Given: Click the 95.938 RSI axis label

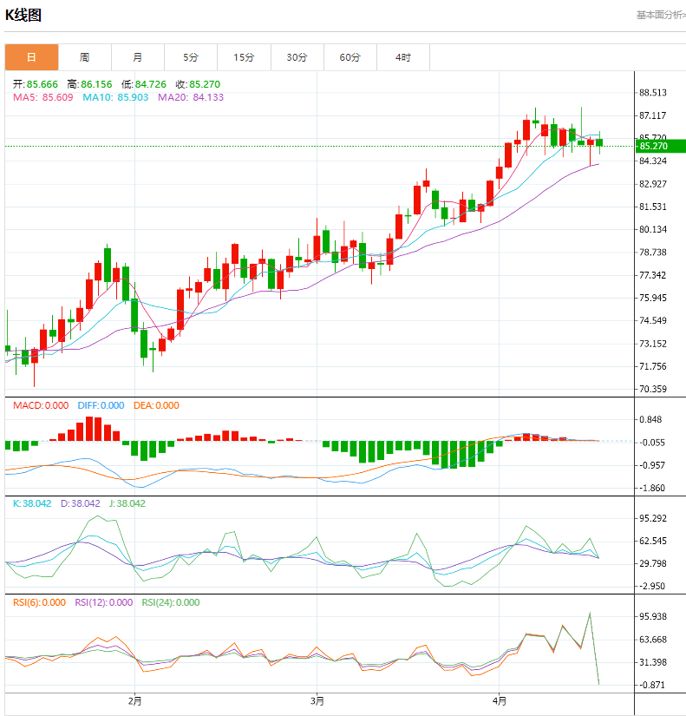Looking at the screenshot, I should click(x=653, y=617).
